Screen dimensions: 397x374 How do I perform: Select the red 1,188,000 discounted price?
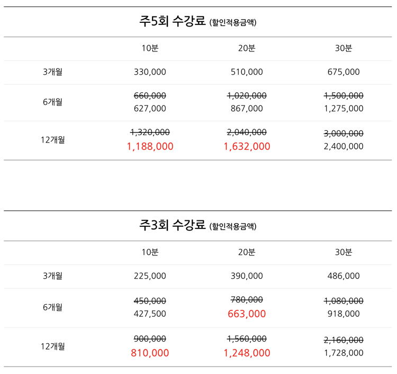(x=150, y=146)
